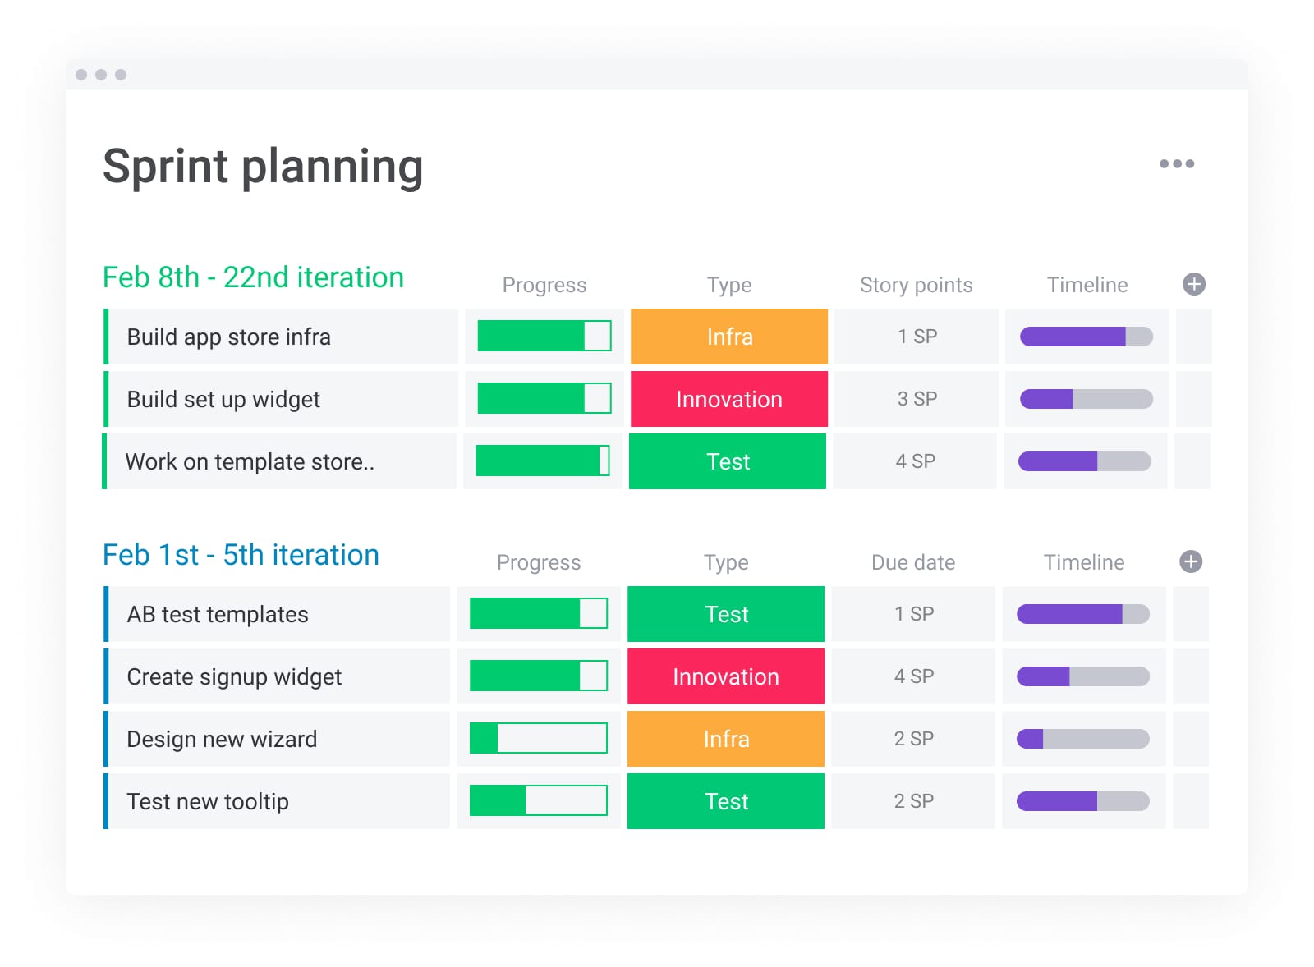Click the progress bar of Design new wizard

(538, 738)
